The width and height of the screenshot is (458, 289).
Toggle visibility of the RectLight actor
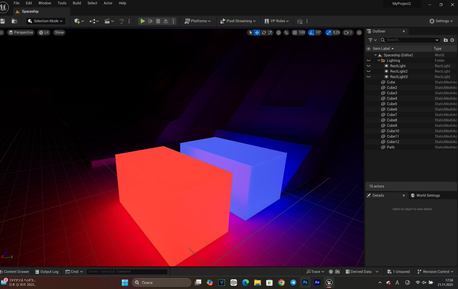[x=369, y=66]
